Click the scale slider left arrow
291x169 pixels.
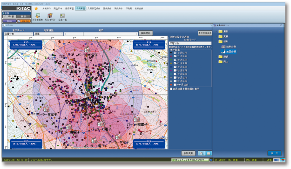tap(65, 34)
